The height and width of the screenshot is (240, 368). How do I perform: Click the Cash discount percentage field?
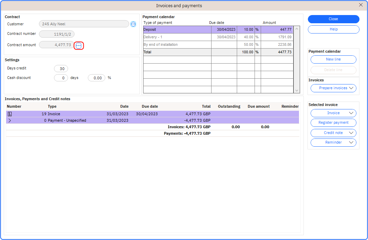[96, 78]
